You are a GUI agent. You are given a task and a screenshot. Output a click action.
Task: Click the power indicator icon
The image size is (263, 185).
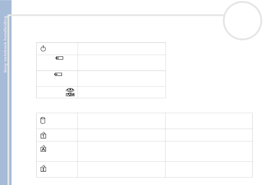click(x=43, y=49)
